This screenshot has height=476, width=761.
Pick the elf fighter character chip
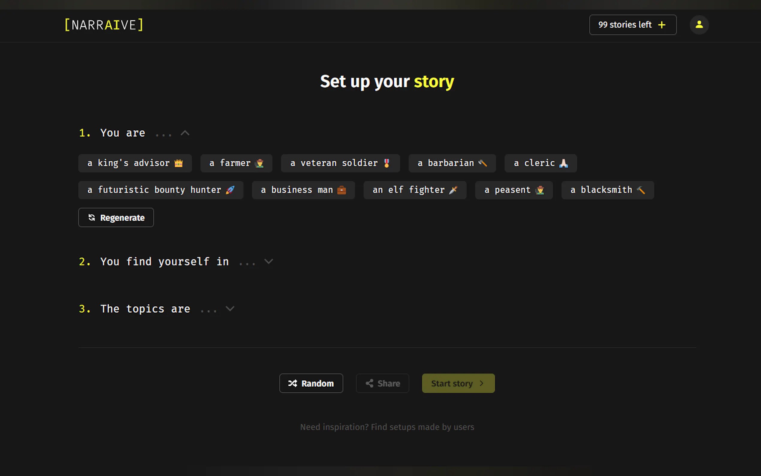415,190
